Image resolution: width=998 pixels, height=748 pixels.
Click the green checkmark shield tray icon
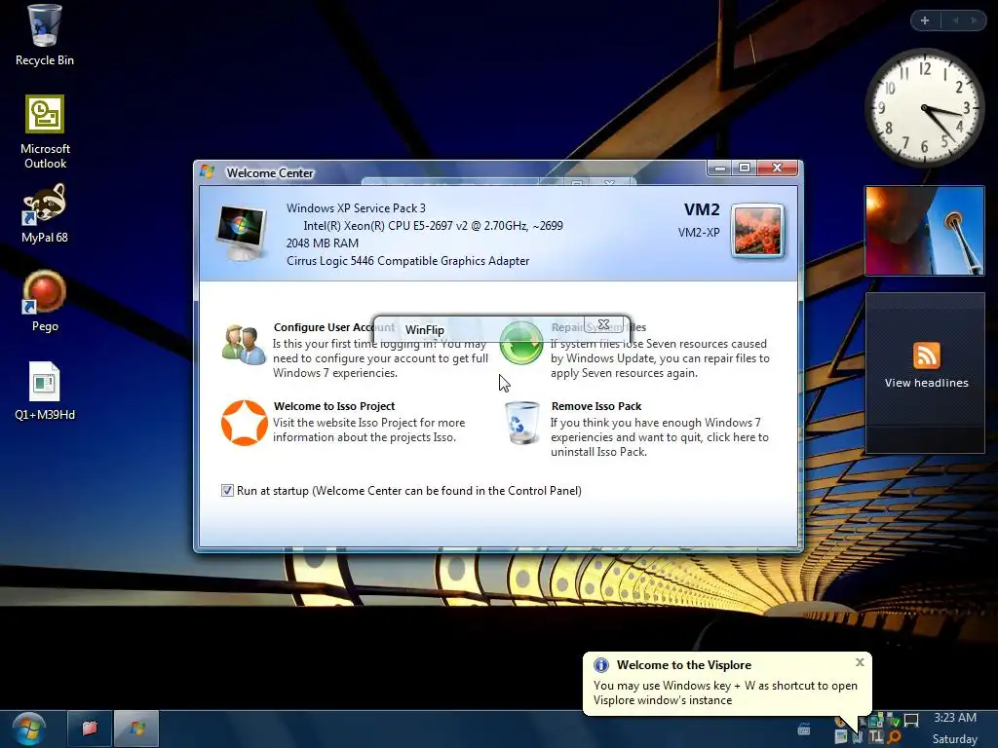[x=894, y=721]
